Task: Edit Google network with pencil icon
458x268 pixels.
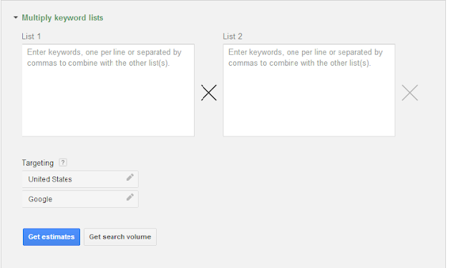Action: click(x=130, y=197)
